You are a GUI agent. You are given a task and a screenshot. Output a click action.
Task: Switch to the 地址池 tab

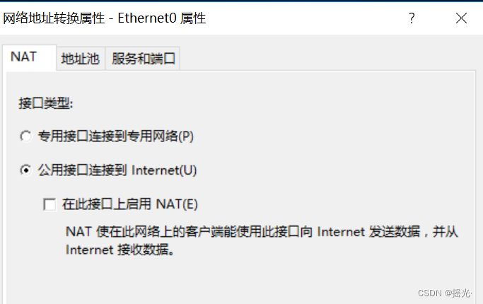[x=81, y=59]
